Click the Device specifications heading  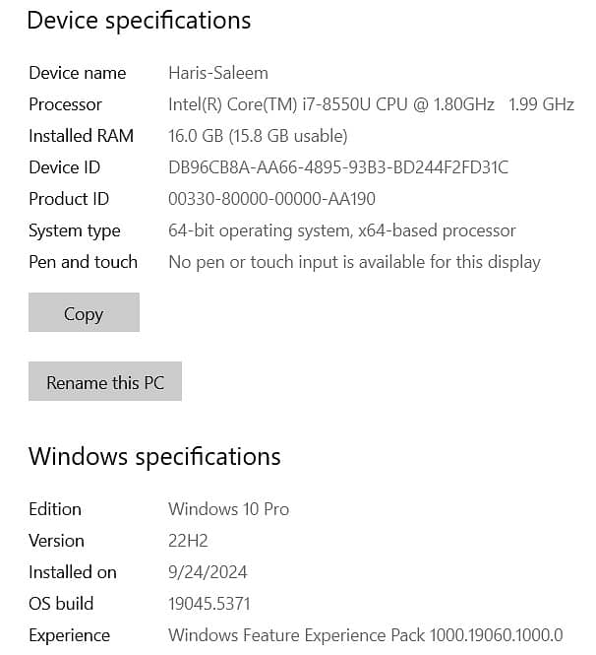(x=139, y=20)
